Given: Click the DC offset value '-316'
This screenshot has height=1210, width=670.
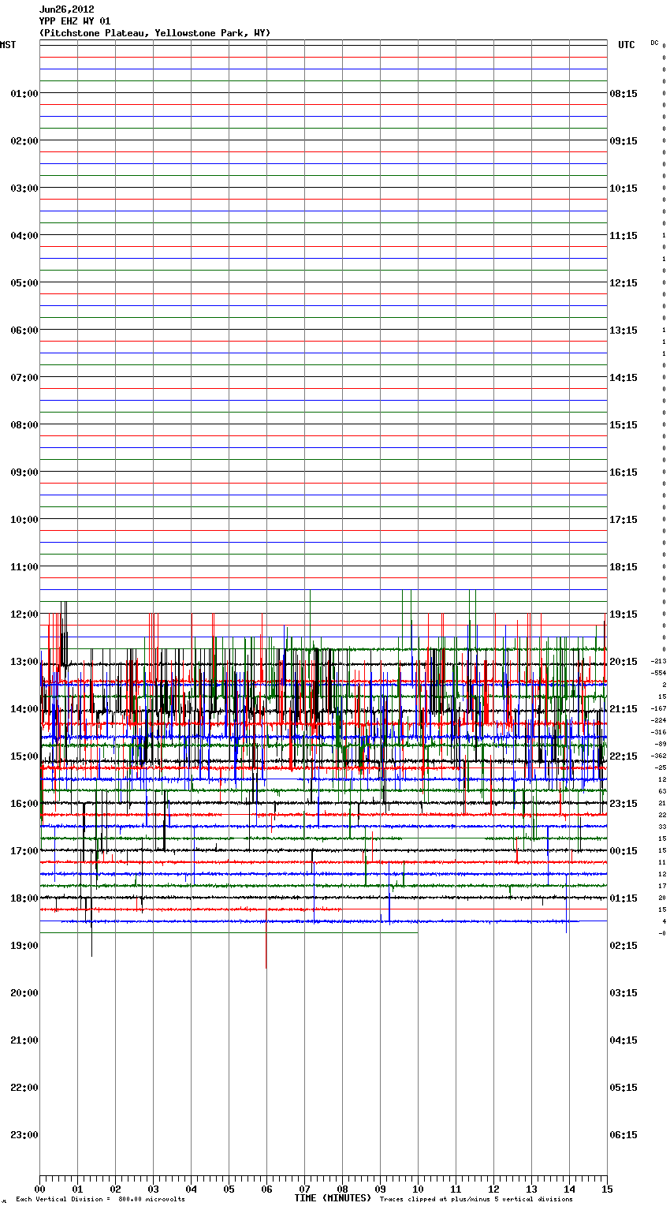Looking at the screenshot, I should 658,732.
